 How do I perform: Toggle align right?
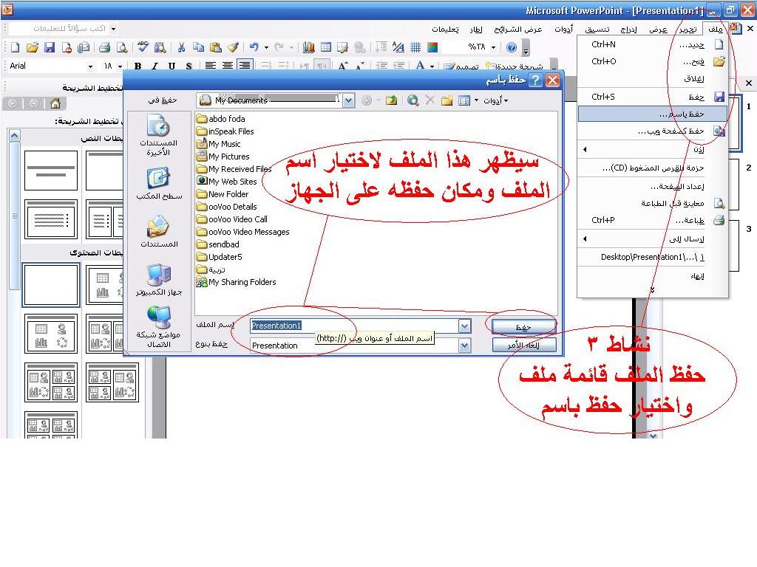click(245, 66)
